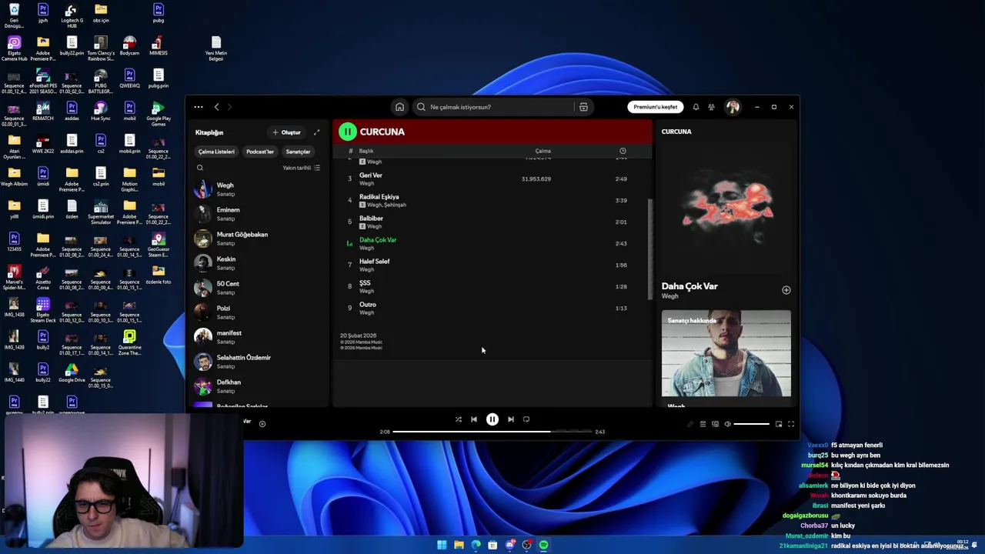Add playing track via bottom-bar plus icon
Screen dimensions: 985x554
[262, 423]
